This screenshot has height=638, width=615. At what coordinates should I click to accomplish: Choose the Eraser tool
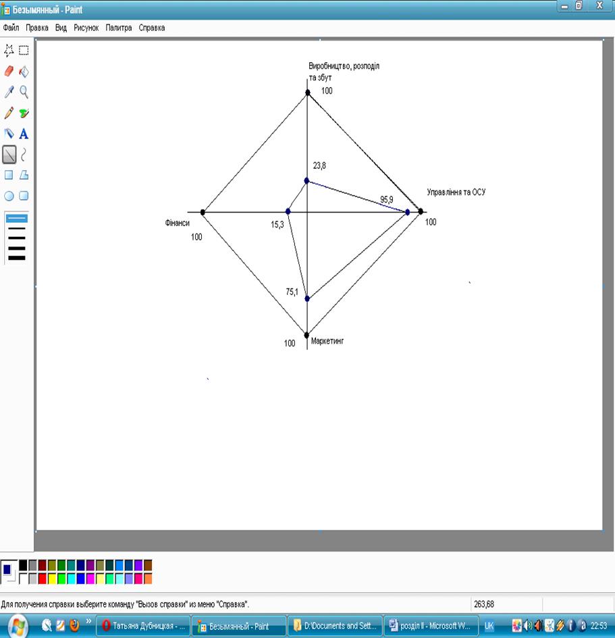click(9, 71)
